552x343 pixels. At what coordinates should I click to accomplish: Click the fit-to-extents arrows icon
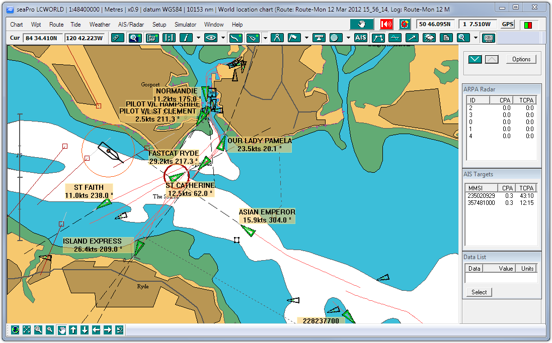click(27, 329)
